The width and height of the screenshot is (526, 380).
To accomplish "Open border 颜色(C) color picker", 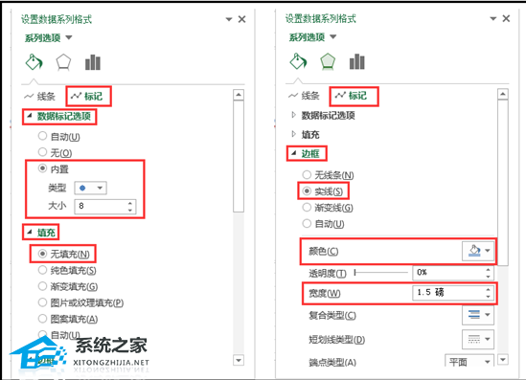I will tap(478, 251).
